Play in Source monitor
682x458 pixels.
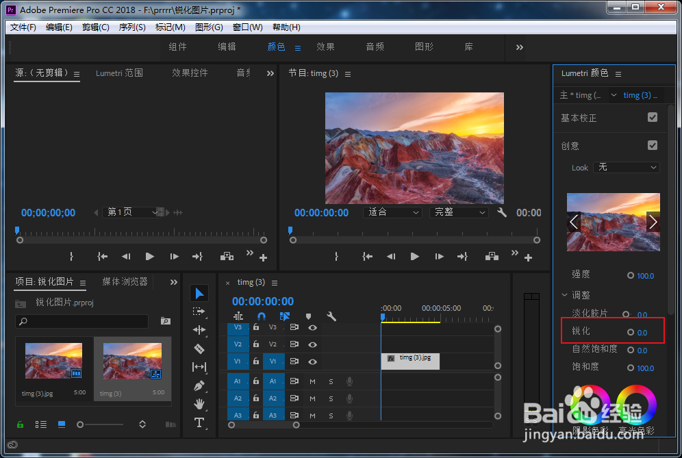[150, 257]
